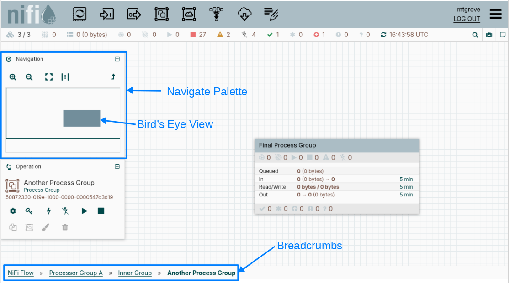The height and width of the screenshot is (283, 510).
Task: Click the Actual Size navigation icon
Action: pos(65,77)
